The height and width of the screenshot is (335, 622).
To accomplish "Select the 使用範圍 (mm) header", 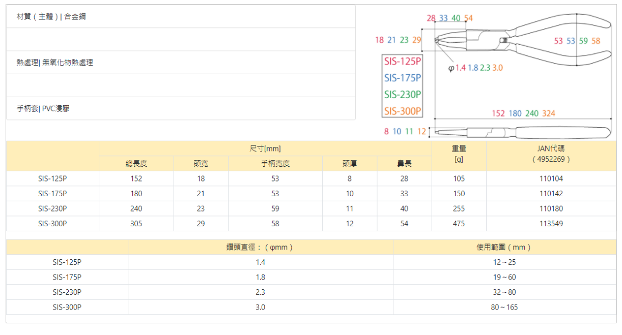I will coord(504,248).
